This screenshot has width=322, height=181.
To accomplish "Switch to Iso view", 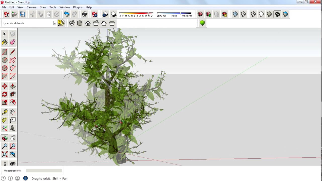I will pos(72,23).
